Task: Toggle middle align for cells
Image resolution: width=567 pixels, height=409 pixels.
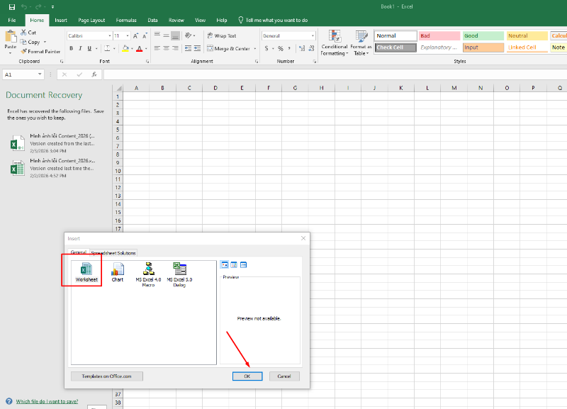Action: pos(166,35)
